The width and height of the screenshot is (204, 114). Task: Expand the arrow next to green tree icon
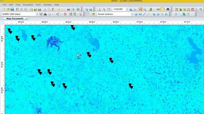click(154, 9)
